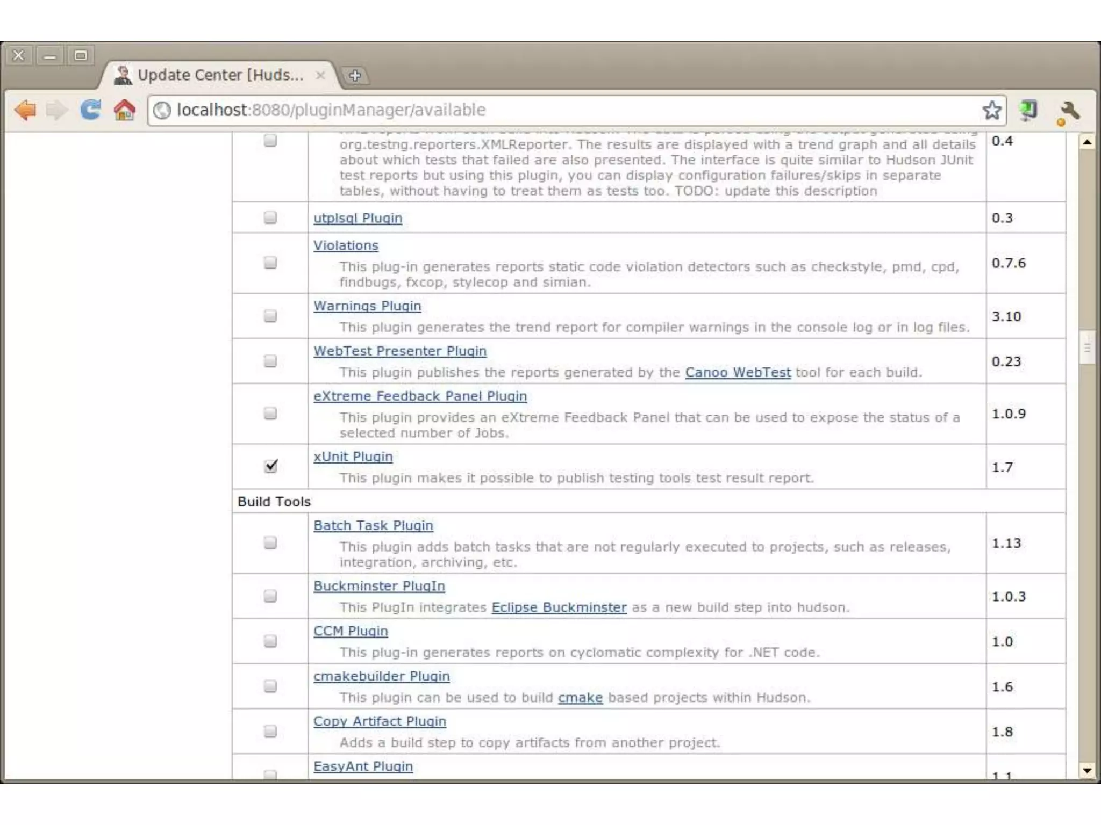
Task: Click the browser forward arrow
Action: pyautogui.click(x=56, y=110)
